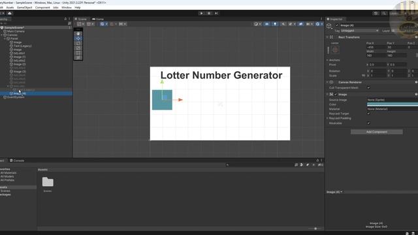Collapse the Canvas Renderer component
The width and height of the screenshot is (418, 235).
(x=327, y=82)
